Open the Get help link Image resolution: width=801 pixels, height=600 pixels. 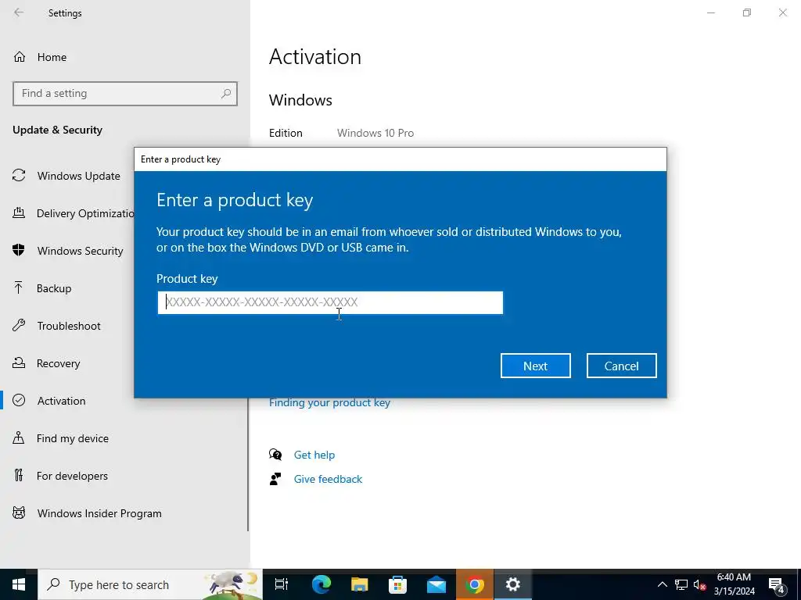tap(314, 455)
